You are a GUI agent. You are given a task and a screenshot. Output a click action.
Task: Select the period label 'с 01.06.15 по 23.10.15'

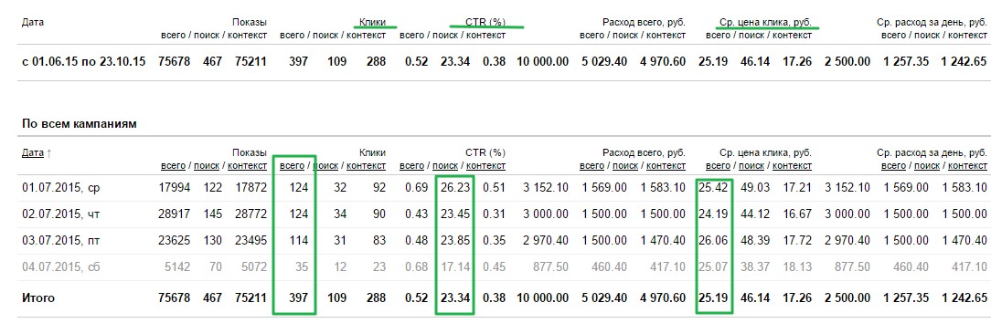point(84,62)
